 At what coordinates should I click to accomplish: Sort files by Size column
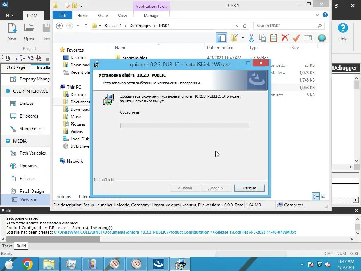click(x=295, y=48)
